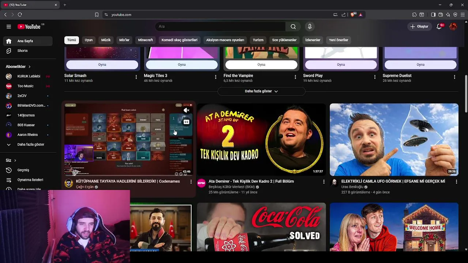
Task: Open options menu for Codenames video
Action: 191,182
